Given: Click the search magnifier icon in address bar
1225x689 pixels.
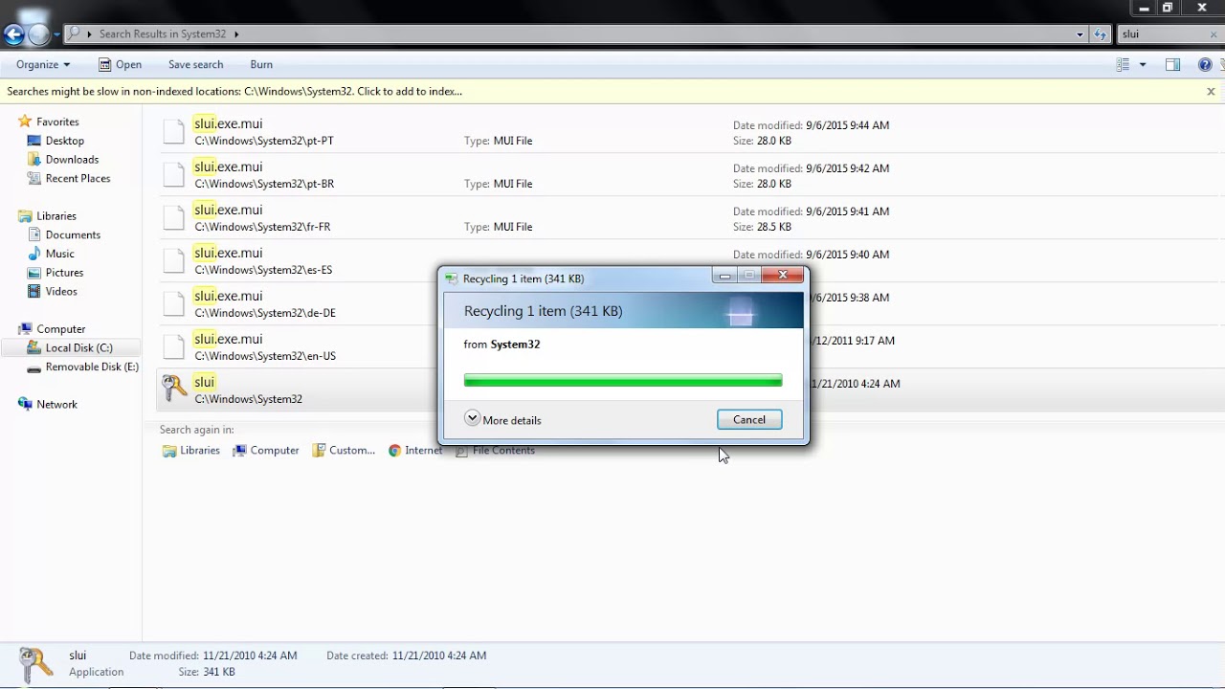Looking at the screenshot, I should click(x=74, y=34).
